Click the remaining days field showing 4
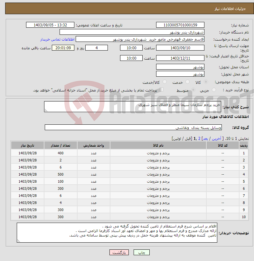 pos(97,48)
